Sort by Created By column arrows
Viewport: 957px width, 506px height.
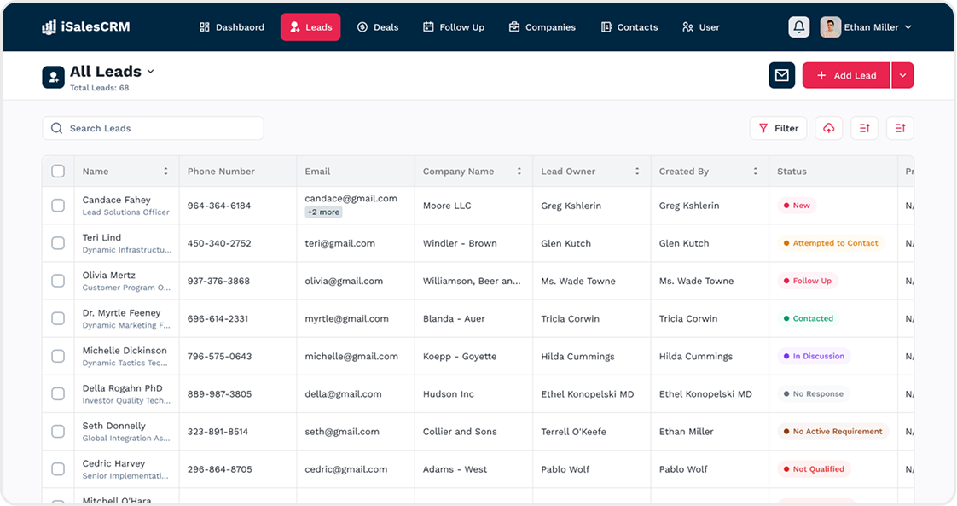click(x=755, y=172)
